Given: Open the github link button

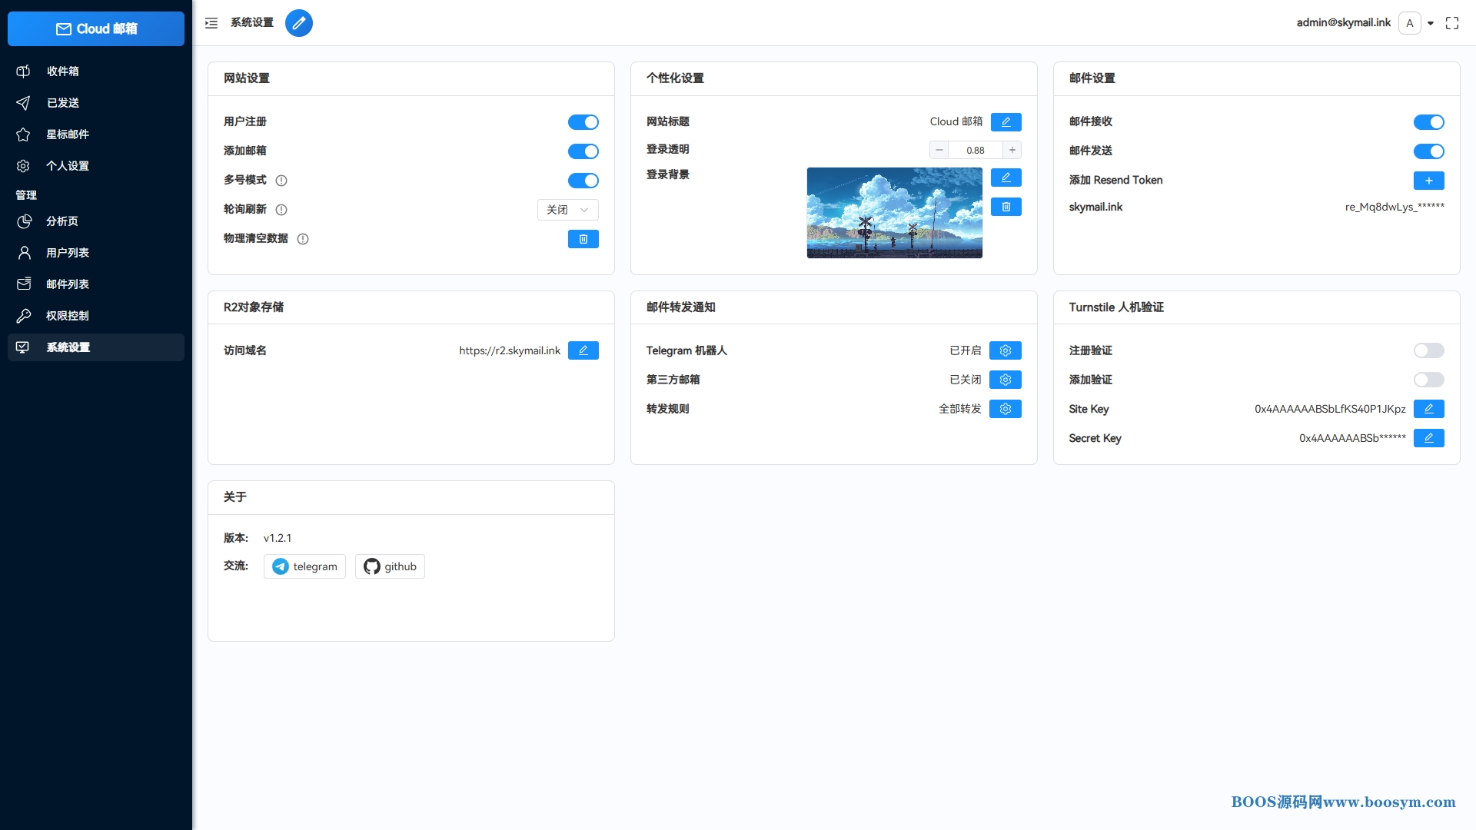Looking at the screenshot, I should [390, 566].
